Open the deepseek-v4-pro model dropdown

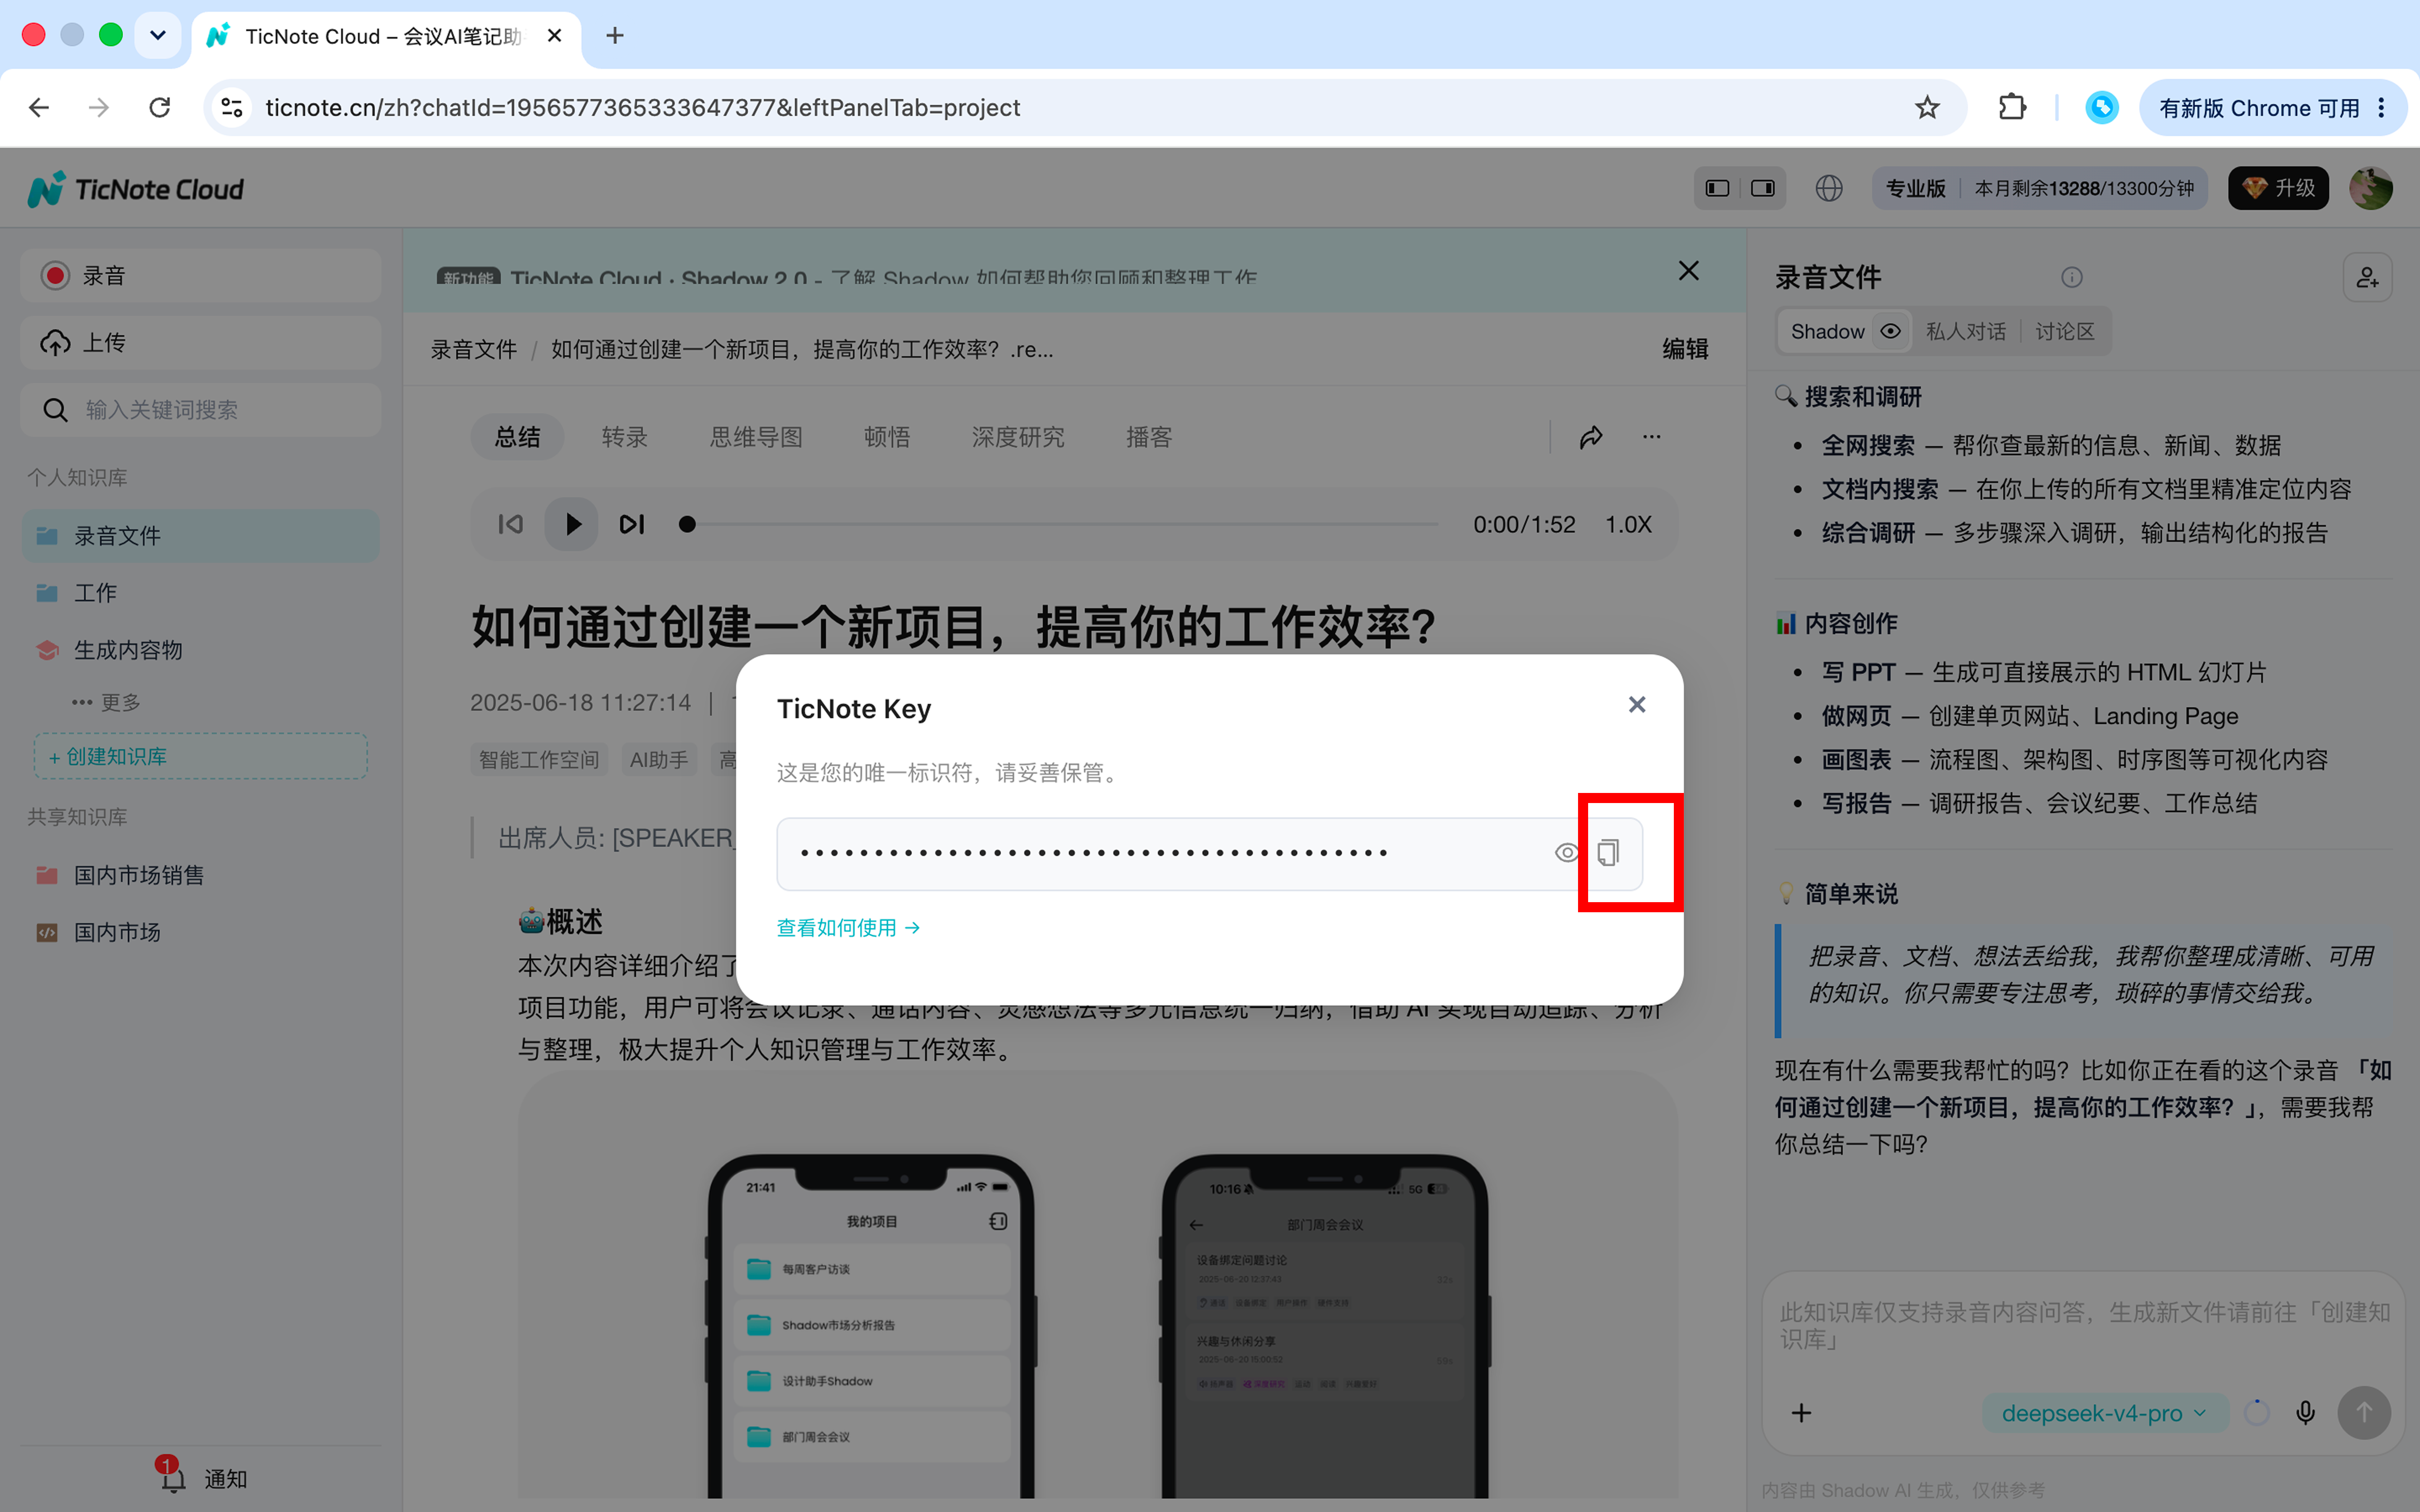(x=2104, y=1413)
